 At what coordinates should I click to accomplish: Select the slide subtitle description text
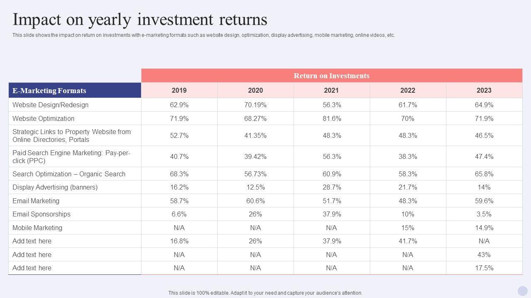(204, 35)
